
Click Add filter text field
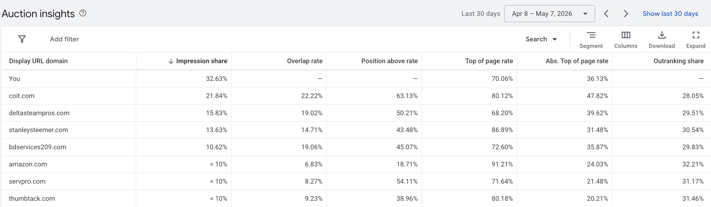(x=64, y=39)
